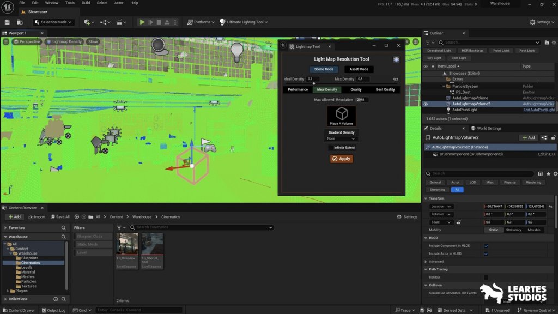This screenshot has height=314, width=558.
Task: Expand the Advanced section in Details
Action: [x=426, y=262]
